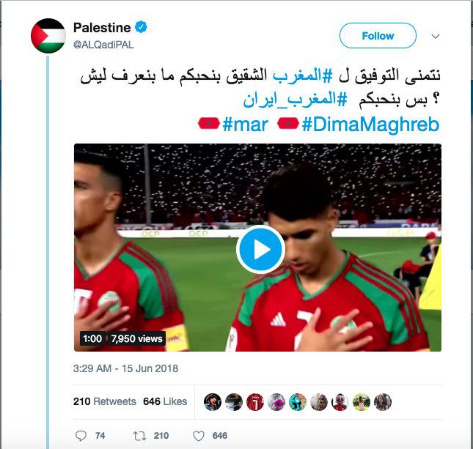
Task: Like the tweet with heart icon
Action: [199, 436]
